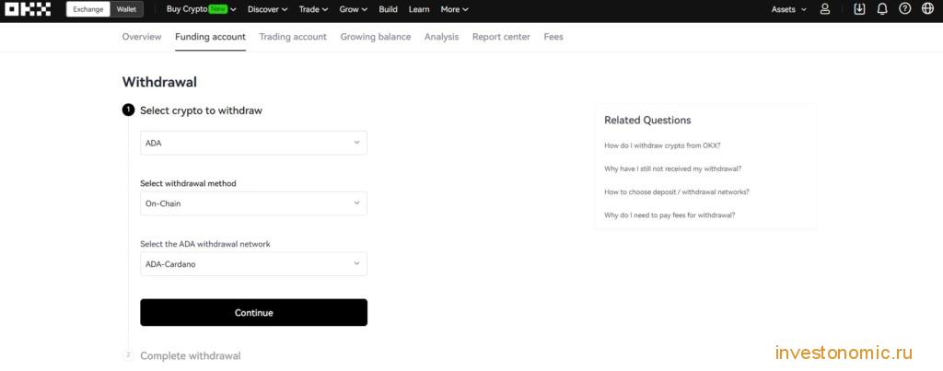The image size is (943, 371).
Task: Open the ADA crypto selection dropdown
Action: click(254, 143)
